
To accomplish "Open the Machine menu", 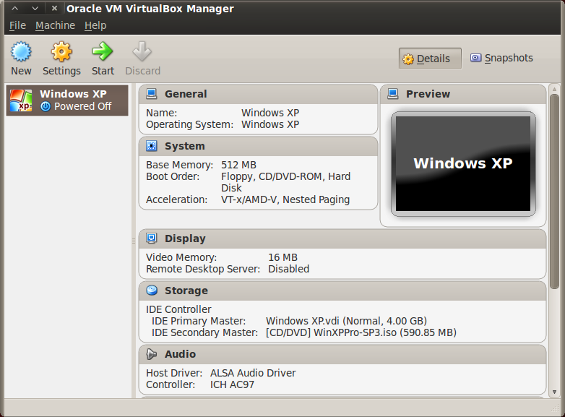I will tap(55, 25).
